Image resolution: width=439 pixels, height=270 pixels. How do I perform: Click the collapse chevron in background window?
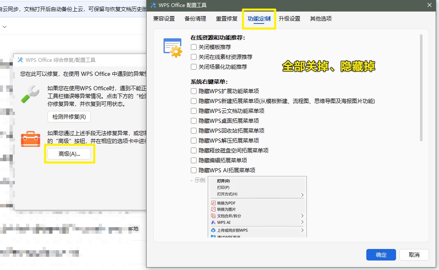pos(5,27)
